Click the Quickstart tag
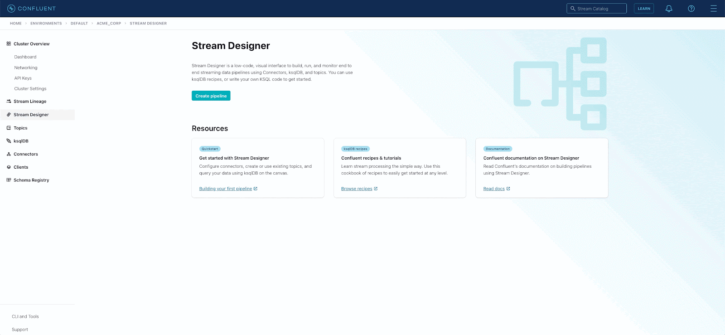Screen dimensions: 725x335 [210, 149]
